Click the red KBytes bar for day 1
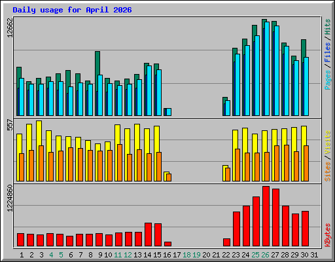This screenshot has width=335, height=262. 20,240
